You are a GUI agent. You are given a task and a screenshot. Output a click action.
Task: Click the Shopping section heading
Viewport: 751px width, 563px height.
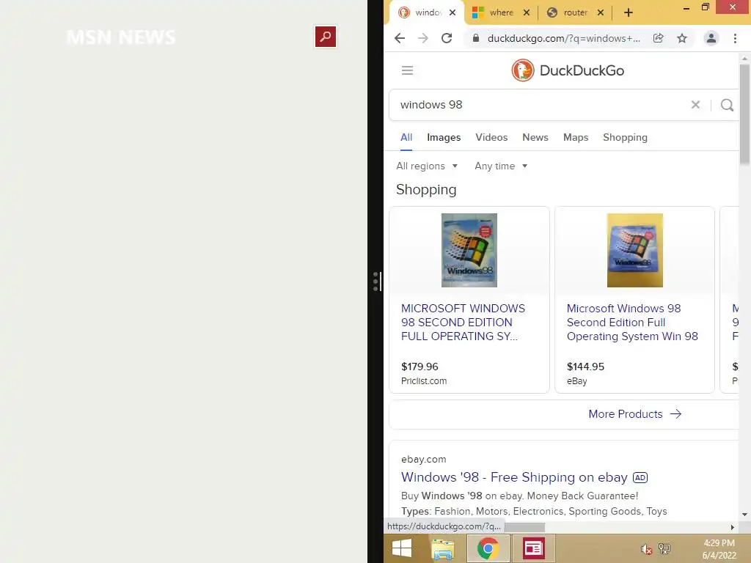point(426,190)
